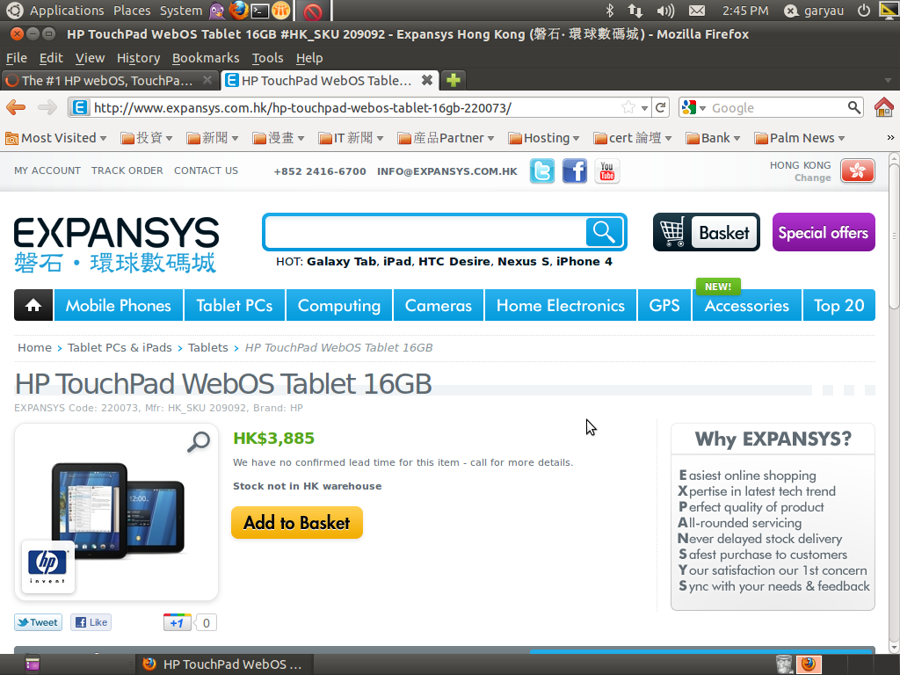This screenshot has width=900, height=675.
Task: Open the TRACK ORDER link
Action: 127,171
